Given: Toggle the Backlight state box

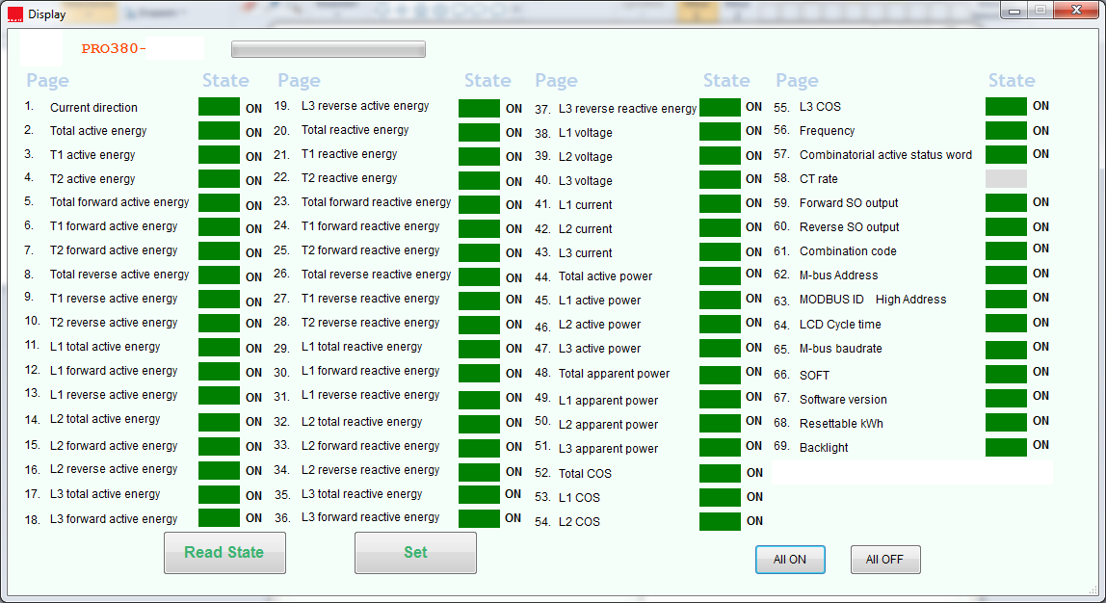Looking at the screenshot, I should pyautogui.click(x=1006, y=447).
